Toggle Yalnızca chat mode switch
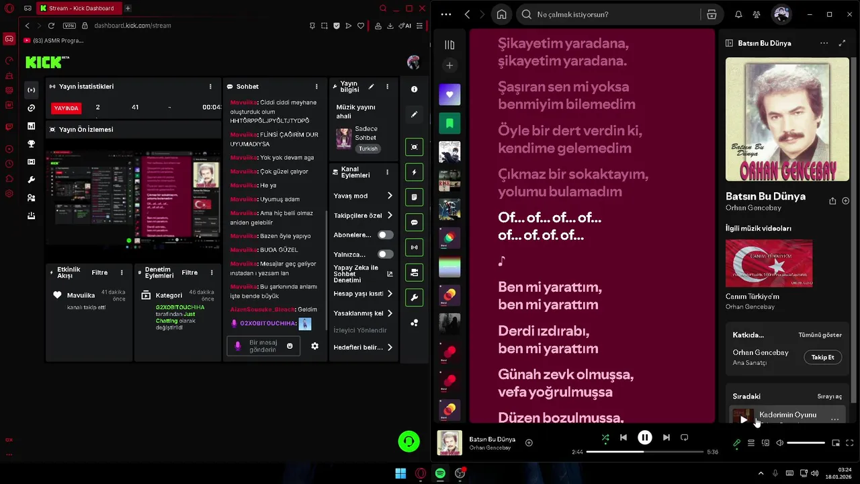The image size is (860, 484). [x=386, y=254]
